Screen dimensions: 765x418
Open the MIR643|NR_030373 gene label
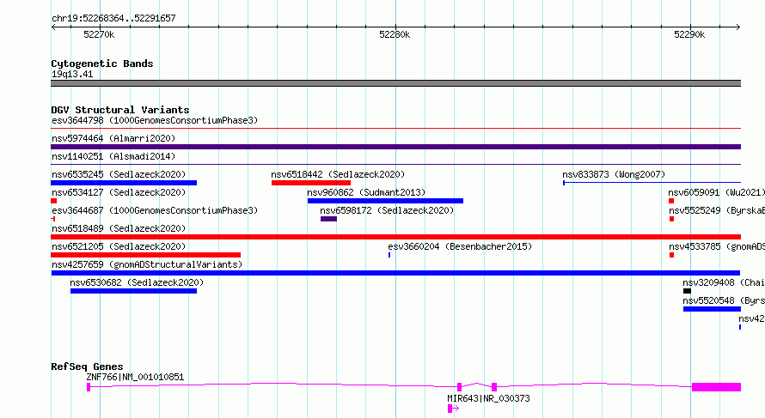click(x=488, y=398)
